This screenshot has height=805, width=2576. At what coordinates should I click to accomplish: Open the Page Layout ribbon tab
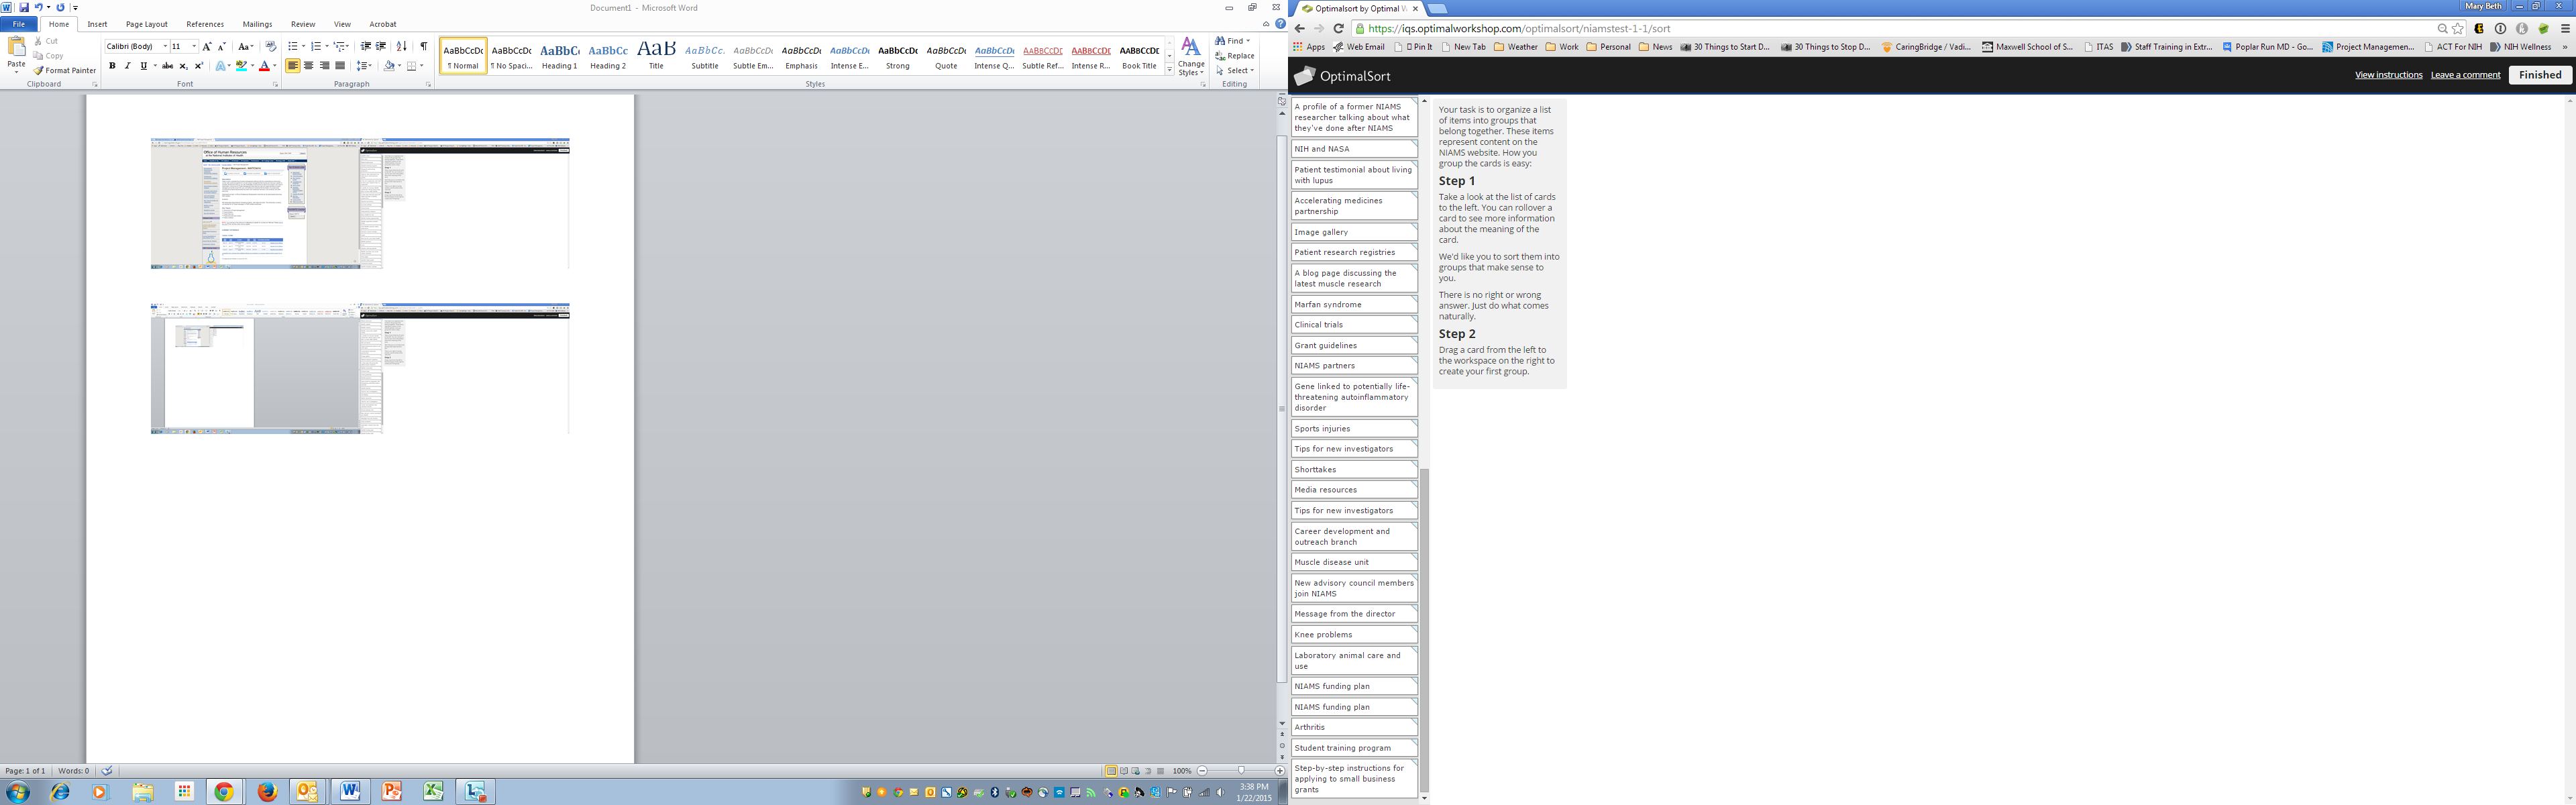point(147,24)
